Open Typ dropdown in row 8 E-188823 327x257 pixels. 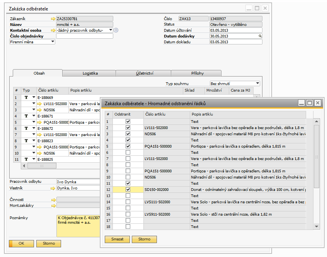(x=34, y=141)
